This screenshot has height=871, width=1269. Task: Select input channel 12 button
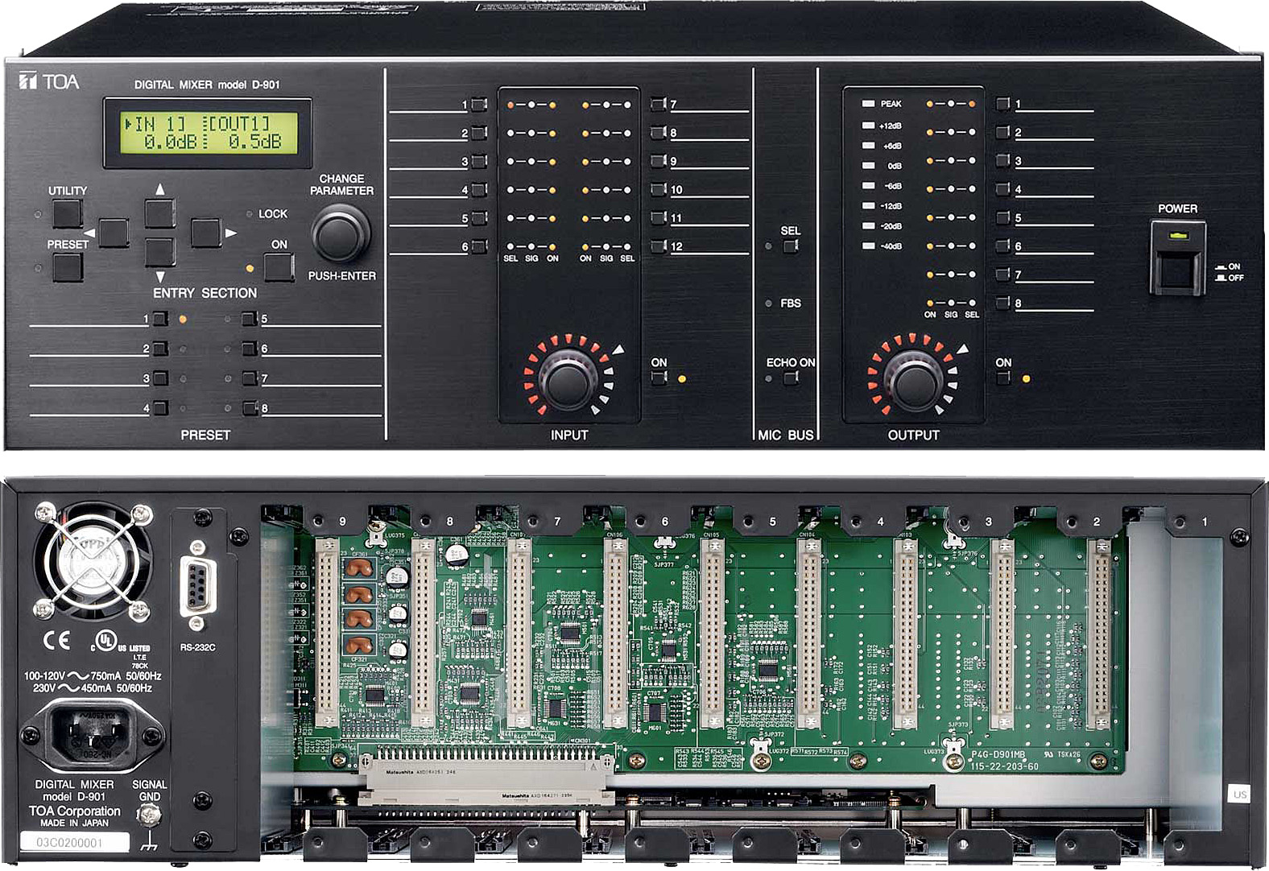659,246
